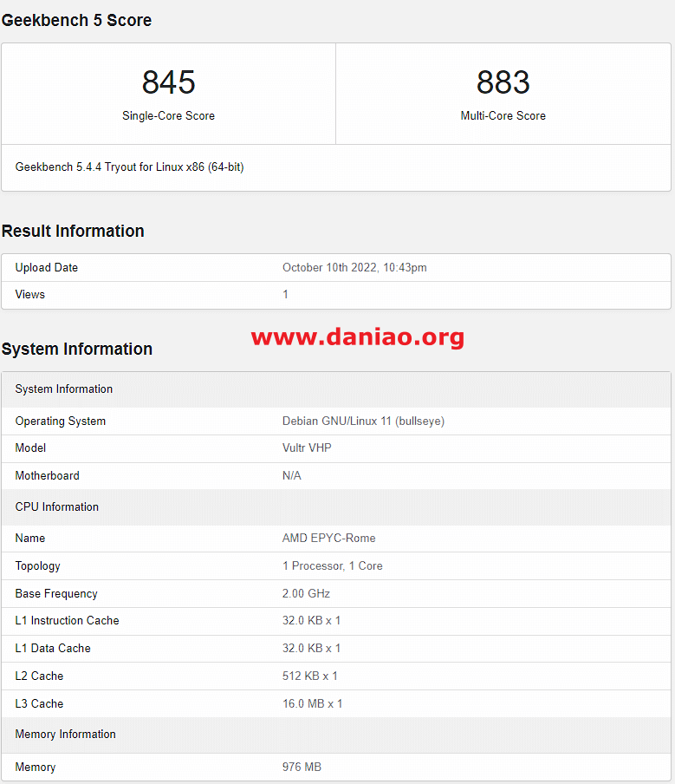This screenshot has width=675, height=784.
Task: Click the Motherboard label
Action: coord(47,475)
